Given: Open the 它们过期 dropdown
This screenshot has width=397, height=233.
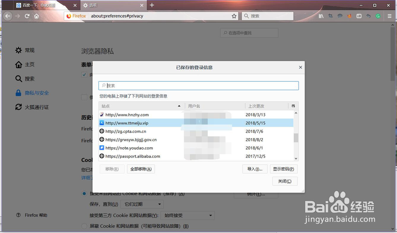Looking at the screenshot, I should tap(142, 204).
